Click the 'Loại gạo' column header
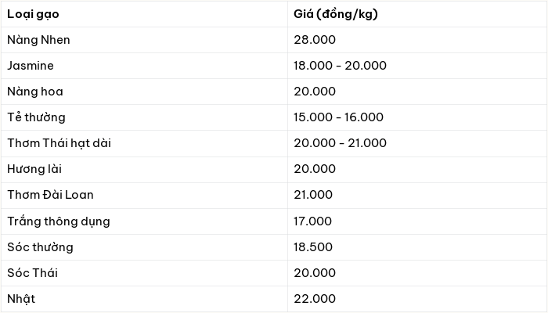Viewport: 548px width, 313px height. click(144, 14)
